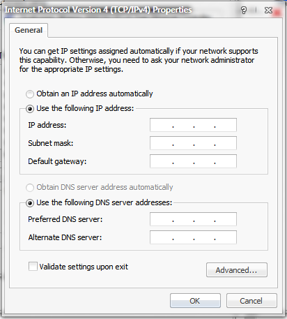Open Advanced settings
Image resolution: width=287 pixels, height=319 pixels.
[237, 270]
